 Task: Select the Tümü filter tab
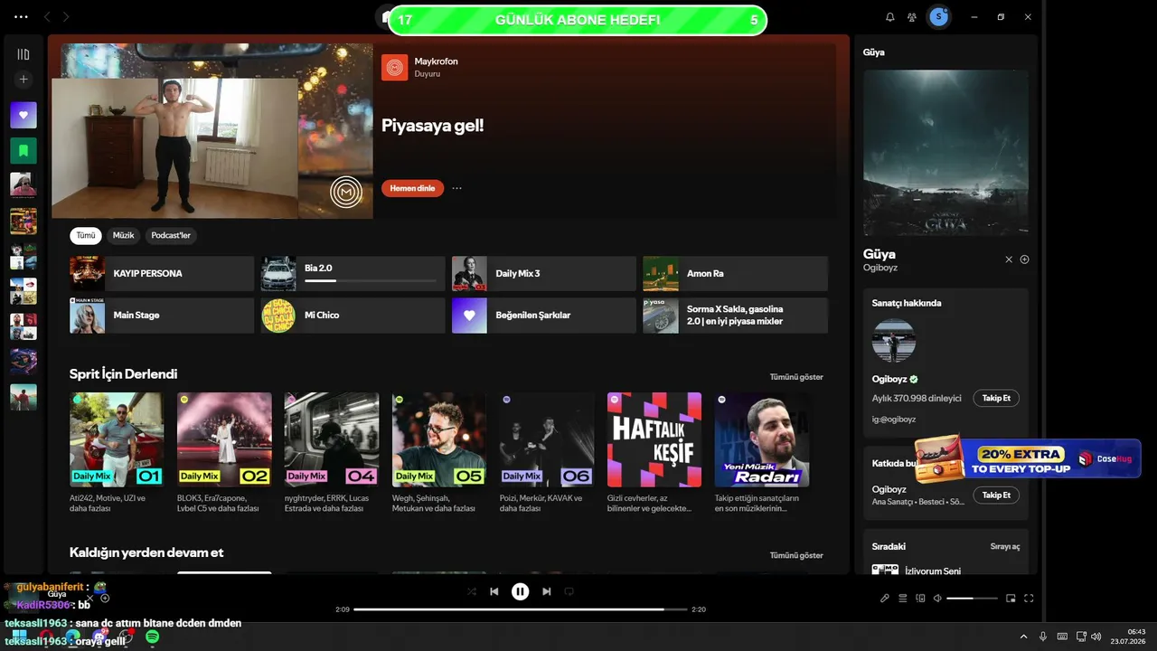(x=86, y=236)
